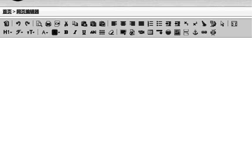Go to 首页 breadcrumb link

(x=7, y=12)
